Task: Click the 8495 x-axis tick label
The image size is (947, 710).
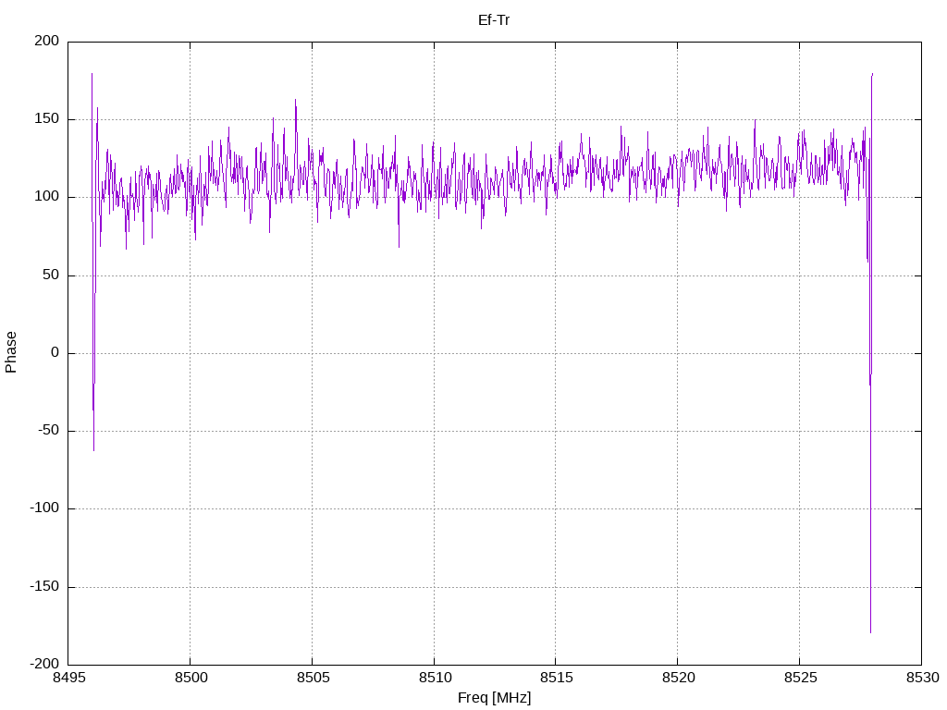Action: pyautogui.click(x=68, y=678)
